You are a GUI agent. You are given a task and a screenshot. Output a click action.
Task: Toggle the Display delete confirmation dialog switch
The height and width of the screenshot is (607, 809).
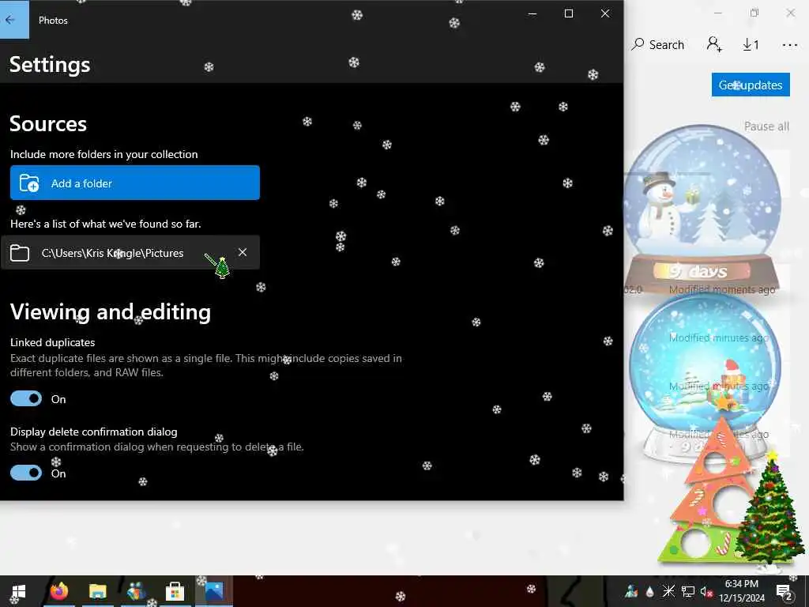[x=26, y=473]
